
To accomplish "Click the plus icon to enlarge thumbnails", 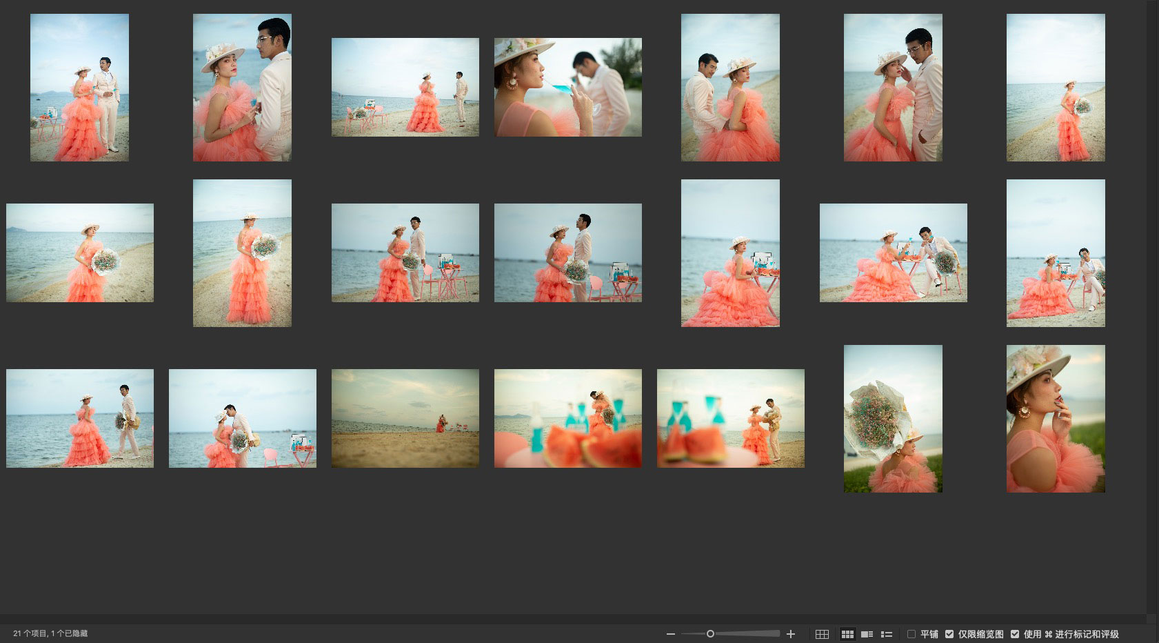I will click(791, 634).
